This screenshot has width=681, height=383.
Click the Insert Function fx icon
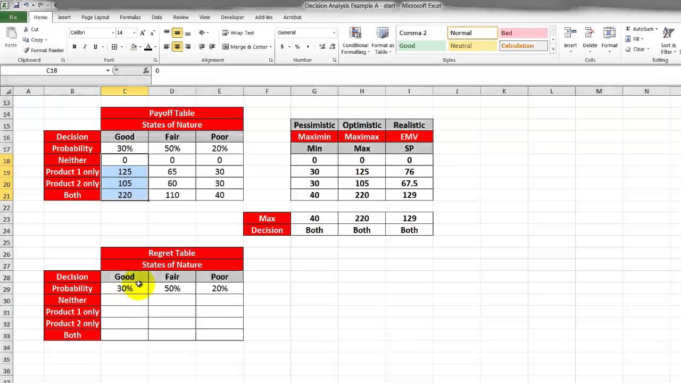coord(146,70)
